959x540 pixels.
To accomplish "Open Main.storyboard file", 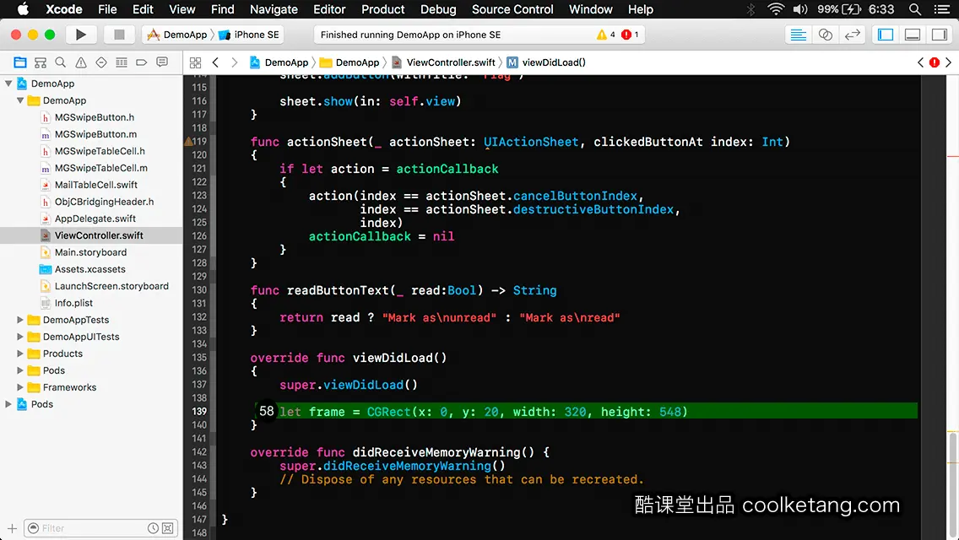I will pos(90,252).
